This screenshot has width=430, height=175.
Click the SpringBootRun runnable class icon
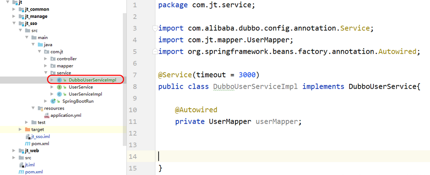[x=53, y=101]
